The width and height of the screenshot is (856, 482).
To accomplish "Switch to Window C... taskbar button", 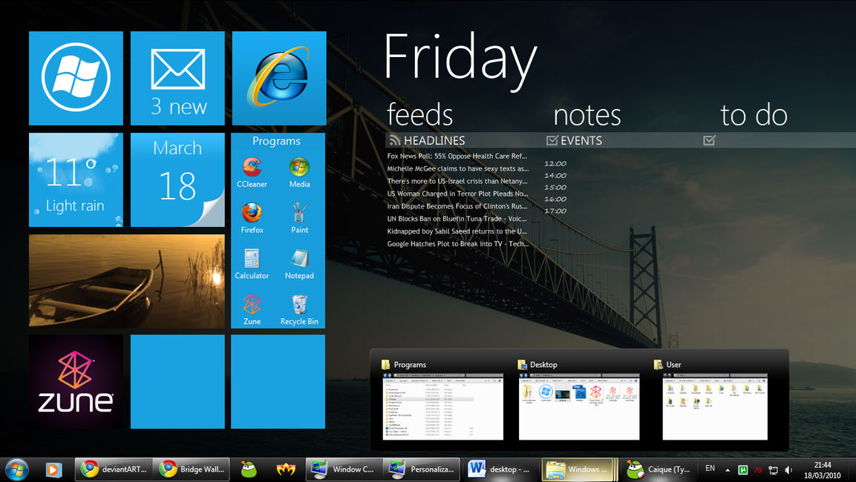I will point(344,469).
